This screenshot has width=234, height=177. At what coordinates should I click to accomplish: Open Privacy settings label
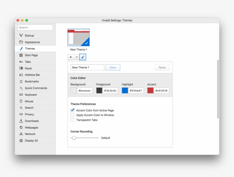pos(29,114)
